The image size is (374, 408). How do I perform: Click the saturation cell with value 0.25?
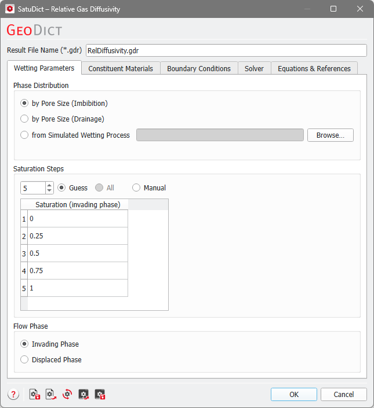click(x=78, y=236)
